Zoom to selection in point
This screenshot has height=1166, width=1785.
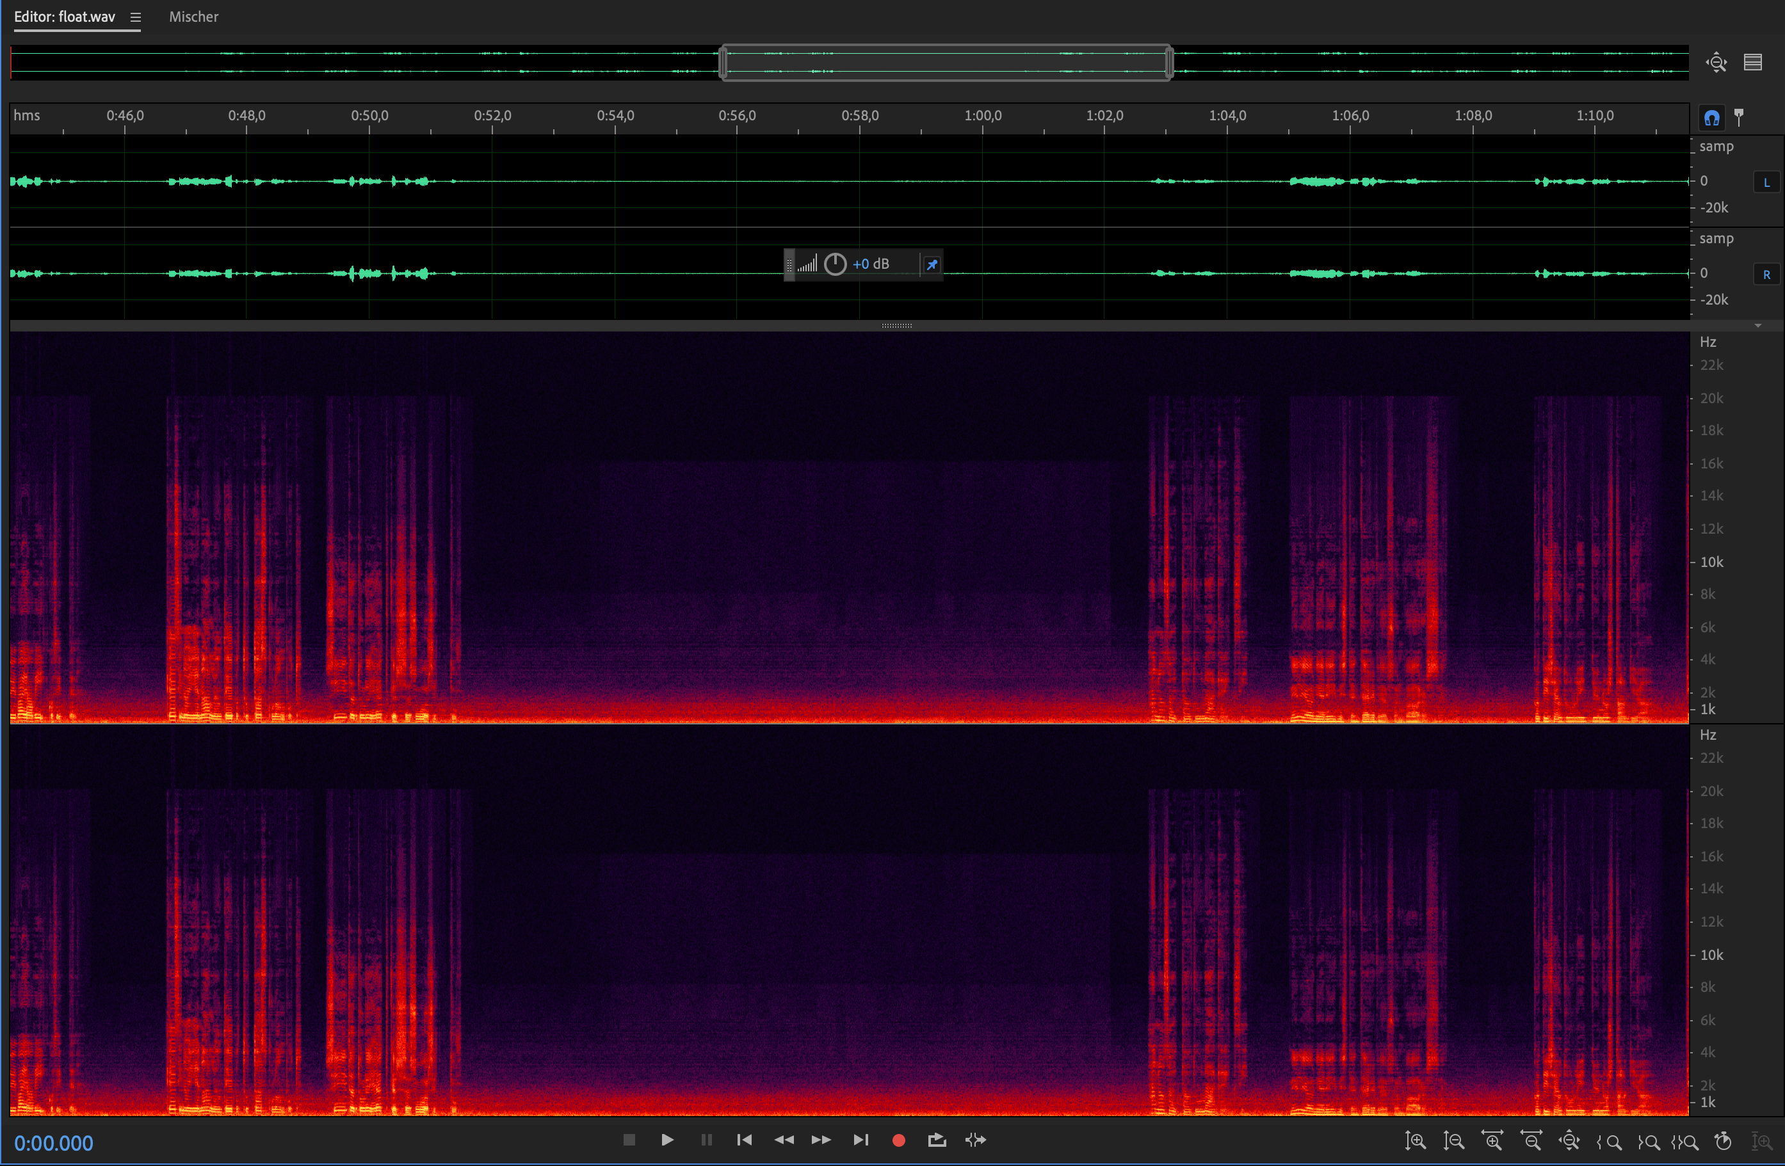pos(1609,1142)
